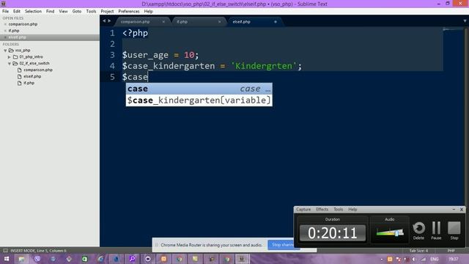Click the minimap in the editor
Image resolution: width=469 pixels, height=264 pixels.
point(453,29)
